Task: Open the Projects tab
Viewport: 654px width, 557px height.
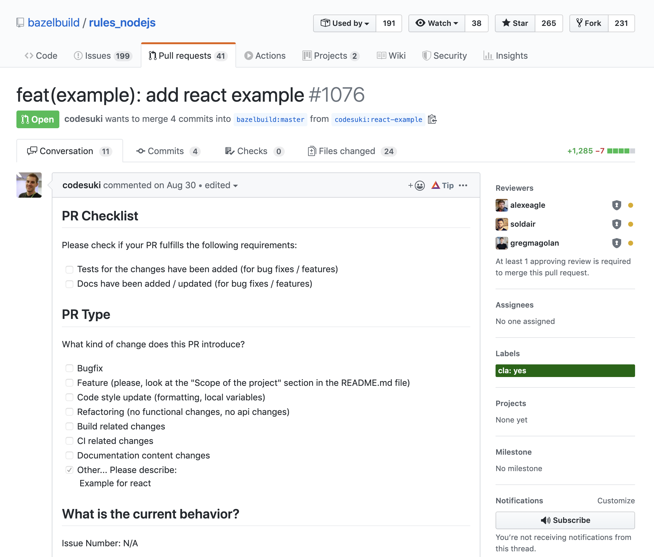Action: [x=331, y=56]
